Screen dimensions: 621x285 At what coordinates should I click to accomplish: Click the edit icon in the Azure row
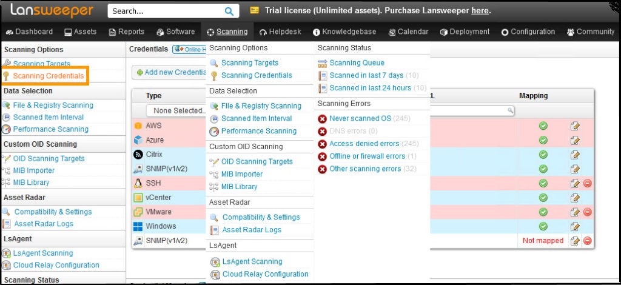coord(575,140)
